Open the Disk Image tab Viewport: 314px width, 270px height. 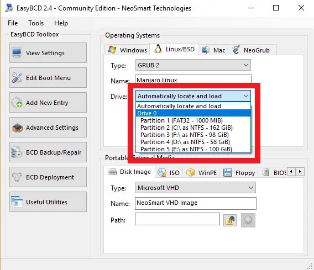point(129,172)
